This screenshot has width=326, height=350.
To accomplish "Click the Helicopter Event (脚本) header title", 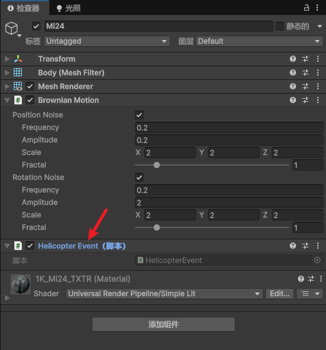I will [82, 246].
